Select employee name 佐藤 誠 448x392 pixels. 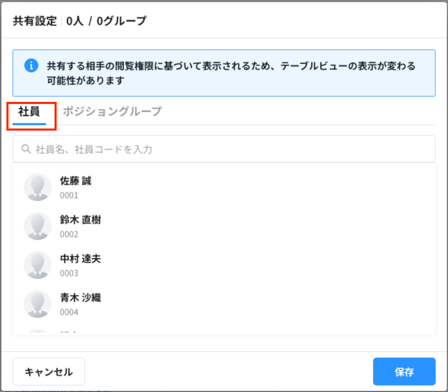click(76, 181)
